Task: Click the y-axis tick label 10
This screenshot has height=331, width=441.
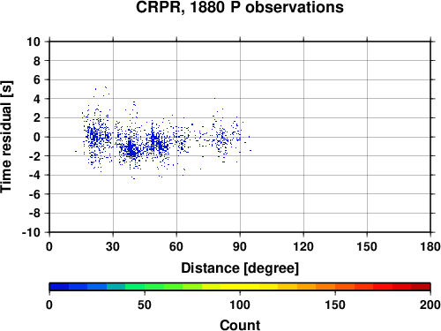Action: tap(34, 41)
